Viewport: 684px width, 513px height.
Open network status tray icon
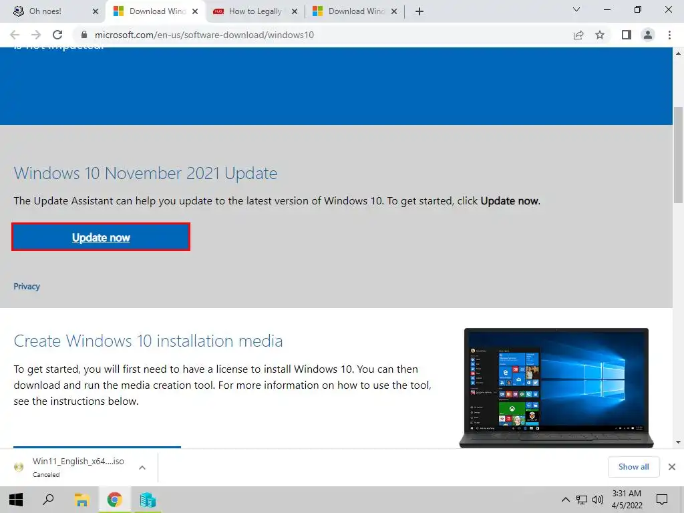pyautogui.click(x=582, y=500)
